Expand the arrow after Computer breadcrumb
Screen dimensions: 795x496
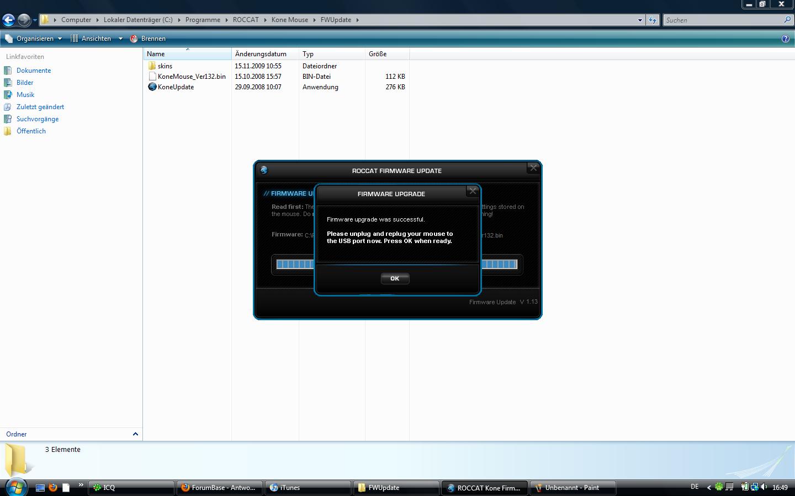click(98, 20)
